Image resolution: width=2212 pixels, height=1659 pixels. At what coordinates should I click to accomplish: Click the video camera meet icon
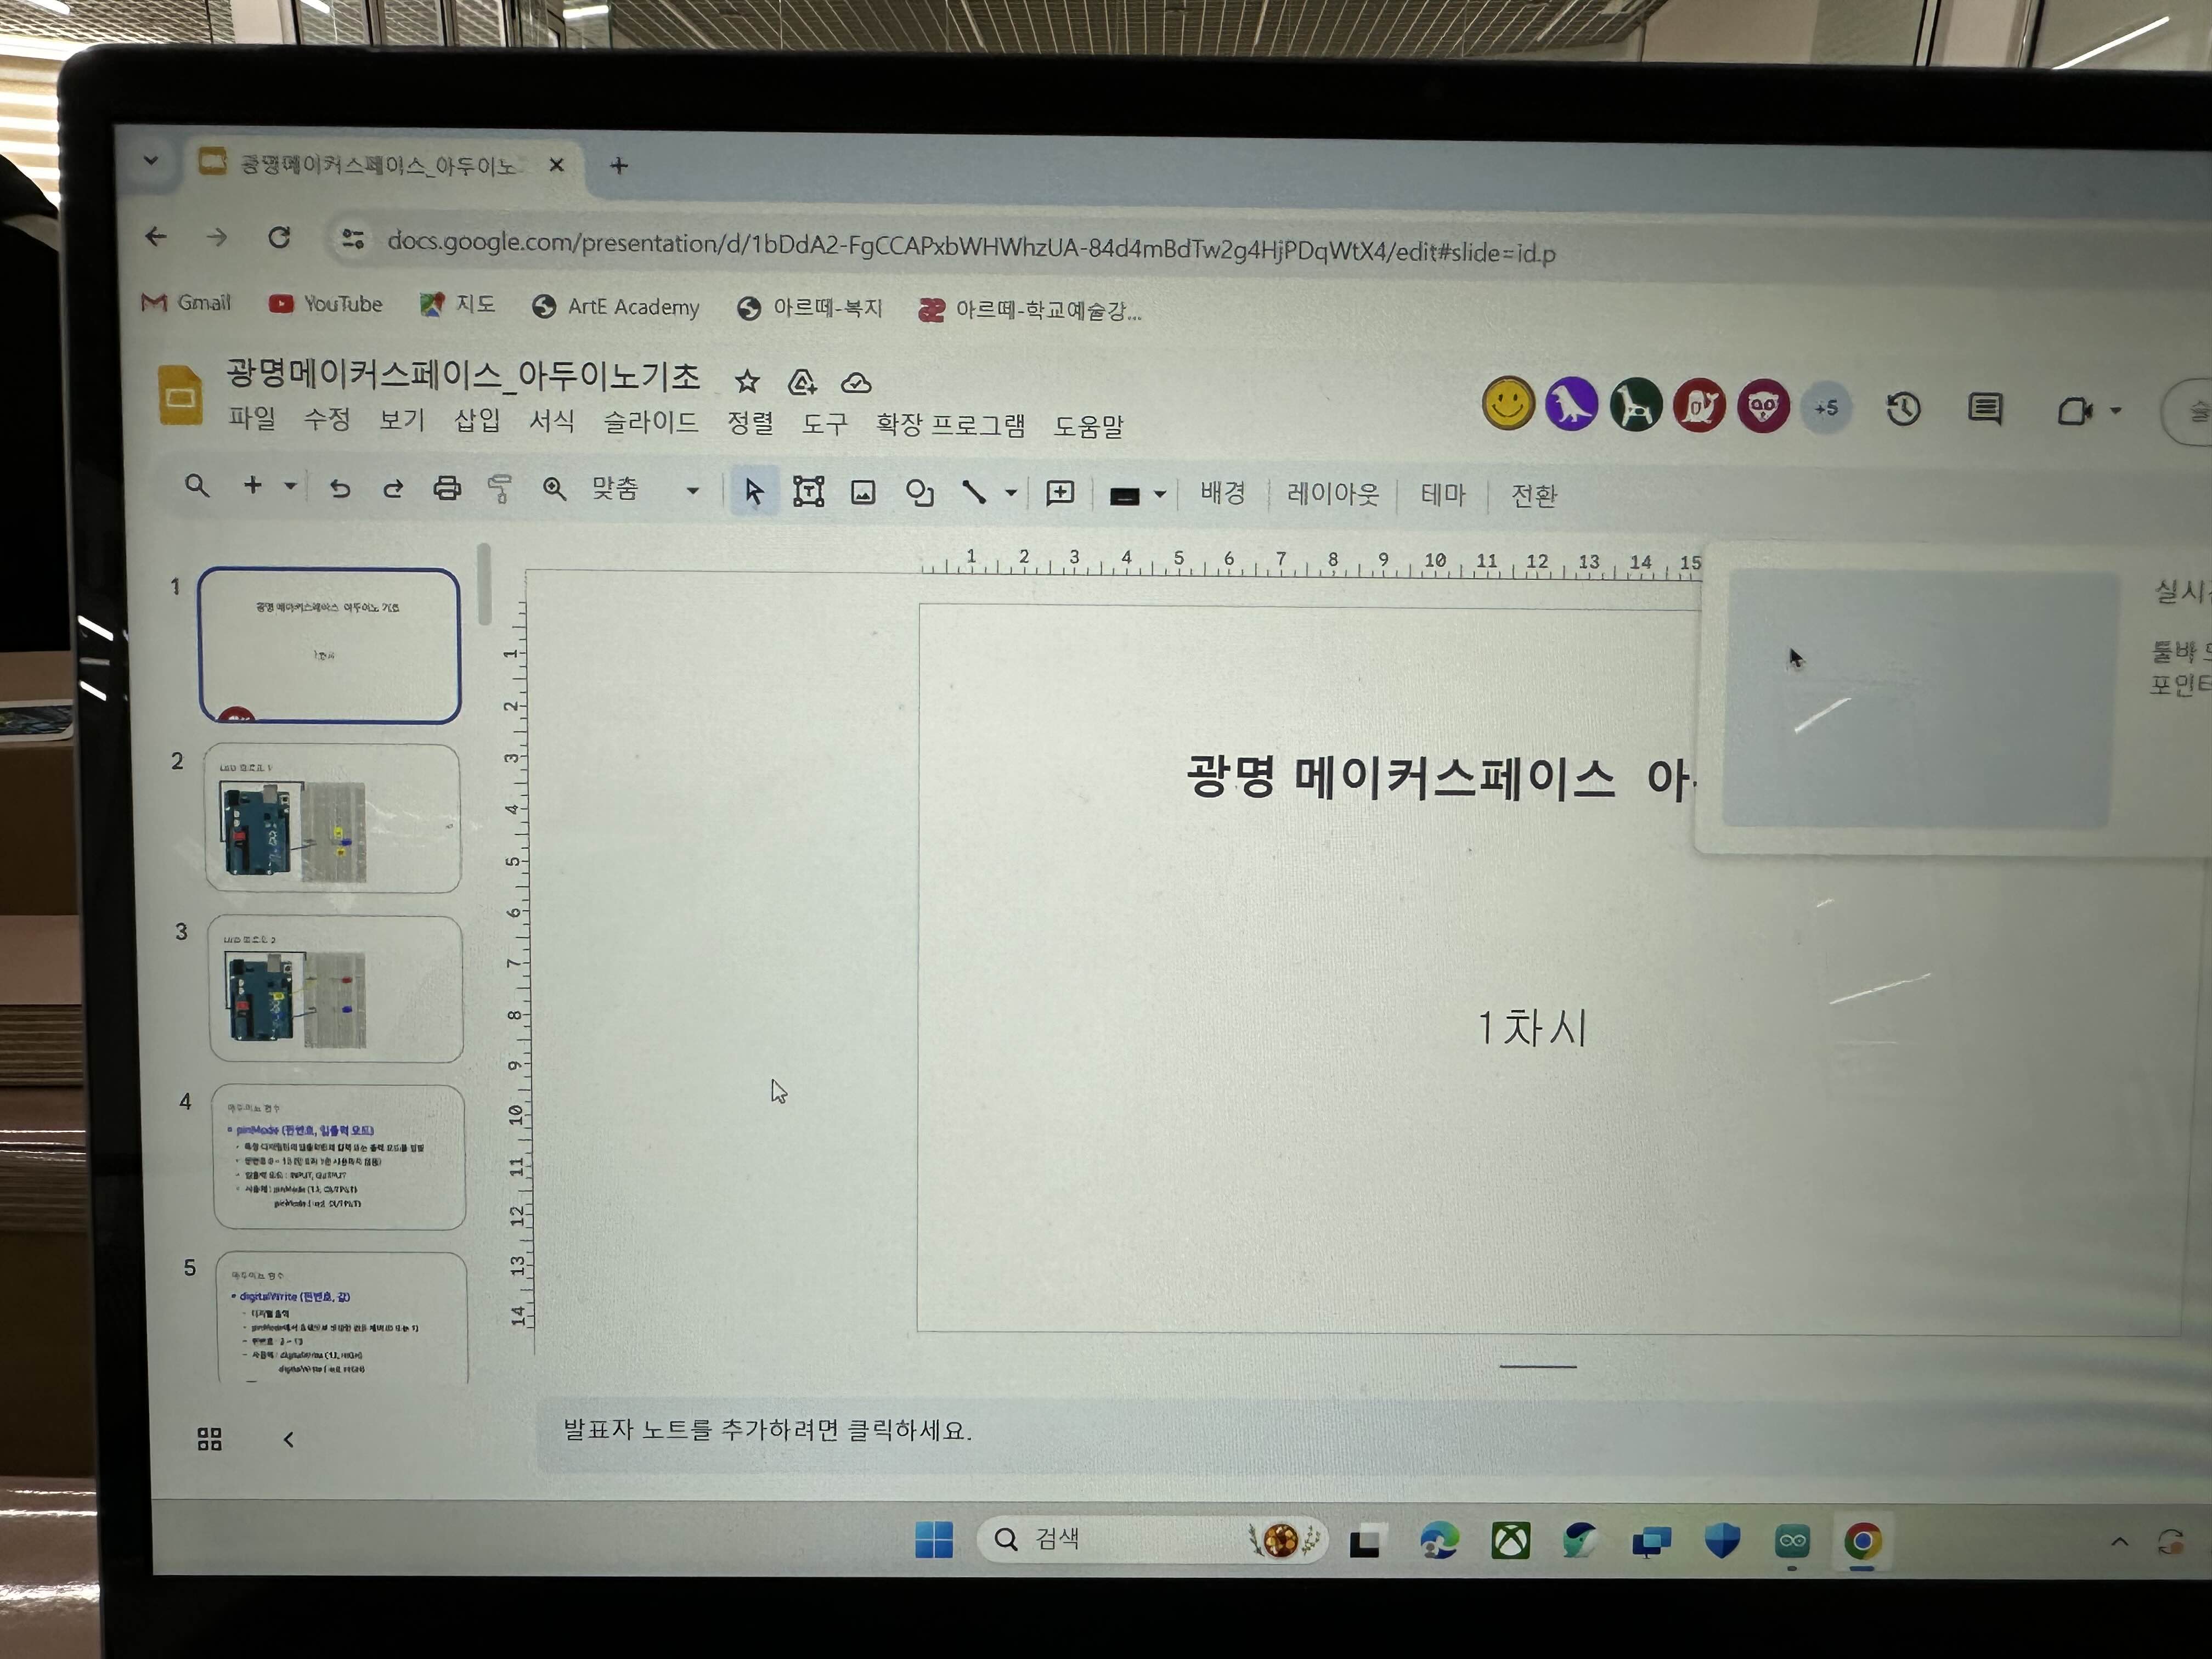[2074, 411]
